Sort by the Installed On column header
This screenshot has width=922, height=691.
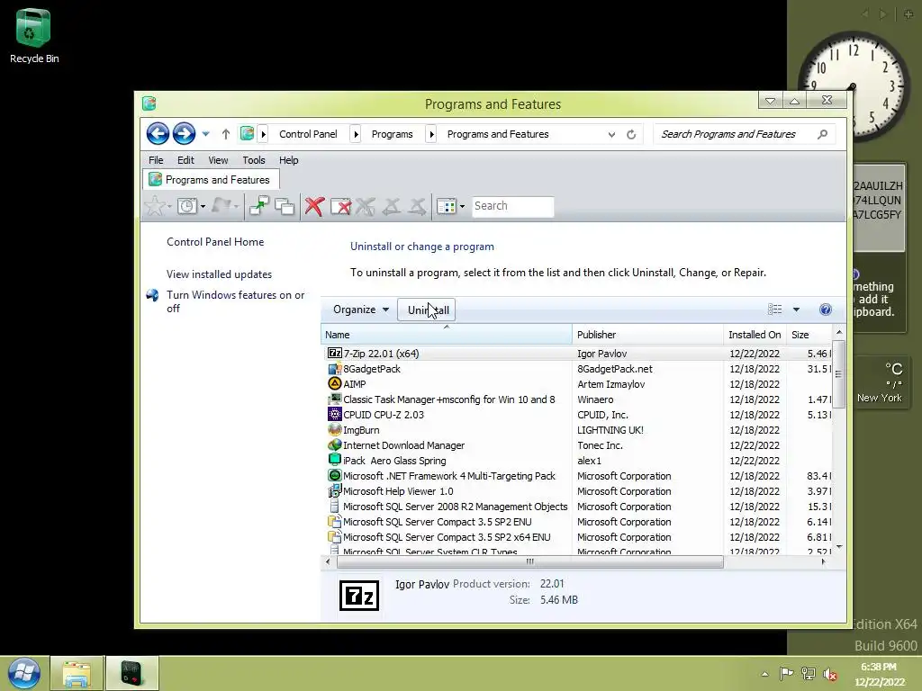(x=755, y=335)
